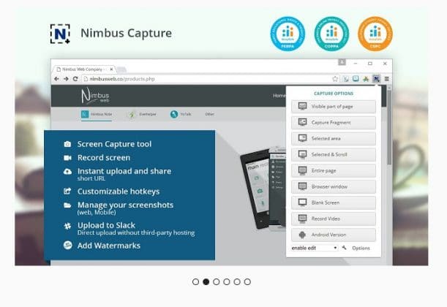The width and height of the screenshot is (447, 307).
Task: Click the green extension icon in browser toolbar
Action: pos(366,79)
